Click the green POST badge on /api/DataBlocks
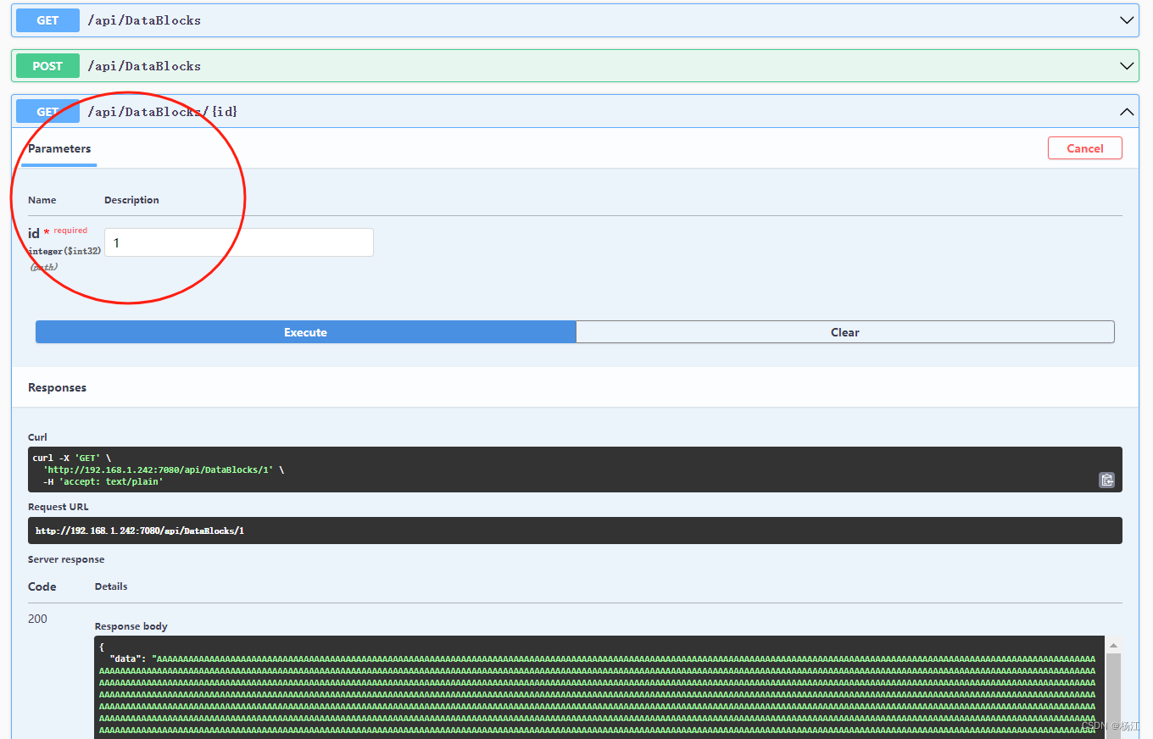 coord(47,65)
